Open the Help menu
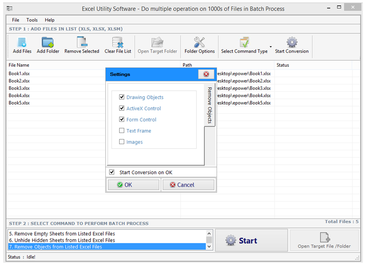 [x=50, y=20]
